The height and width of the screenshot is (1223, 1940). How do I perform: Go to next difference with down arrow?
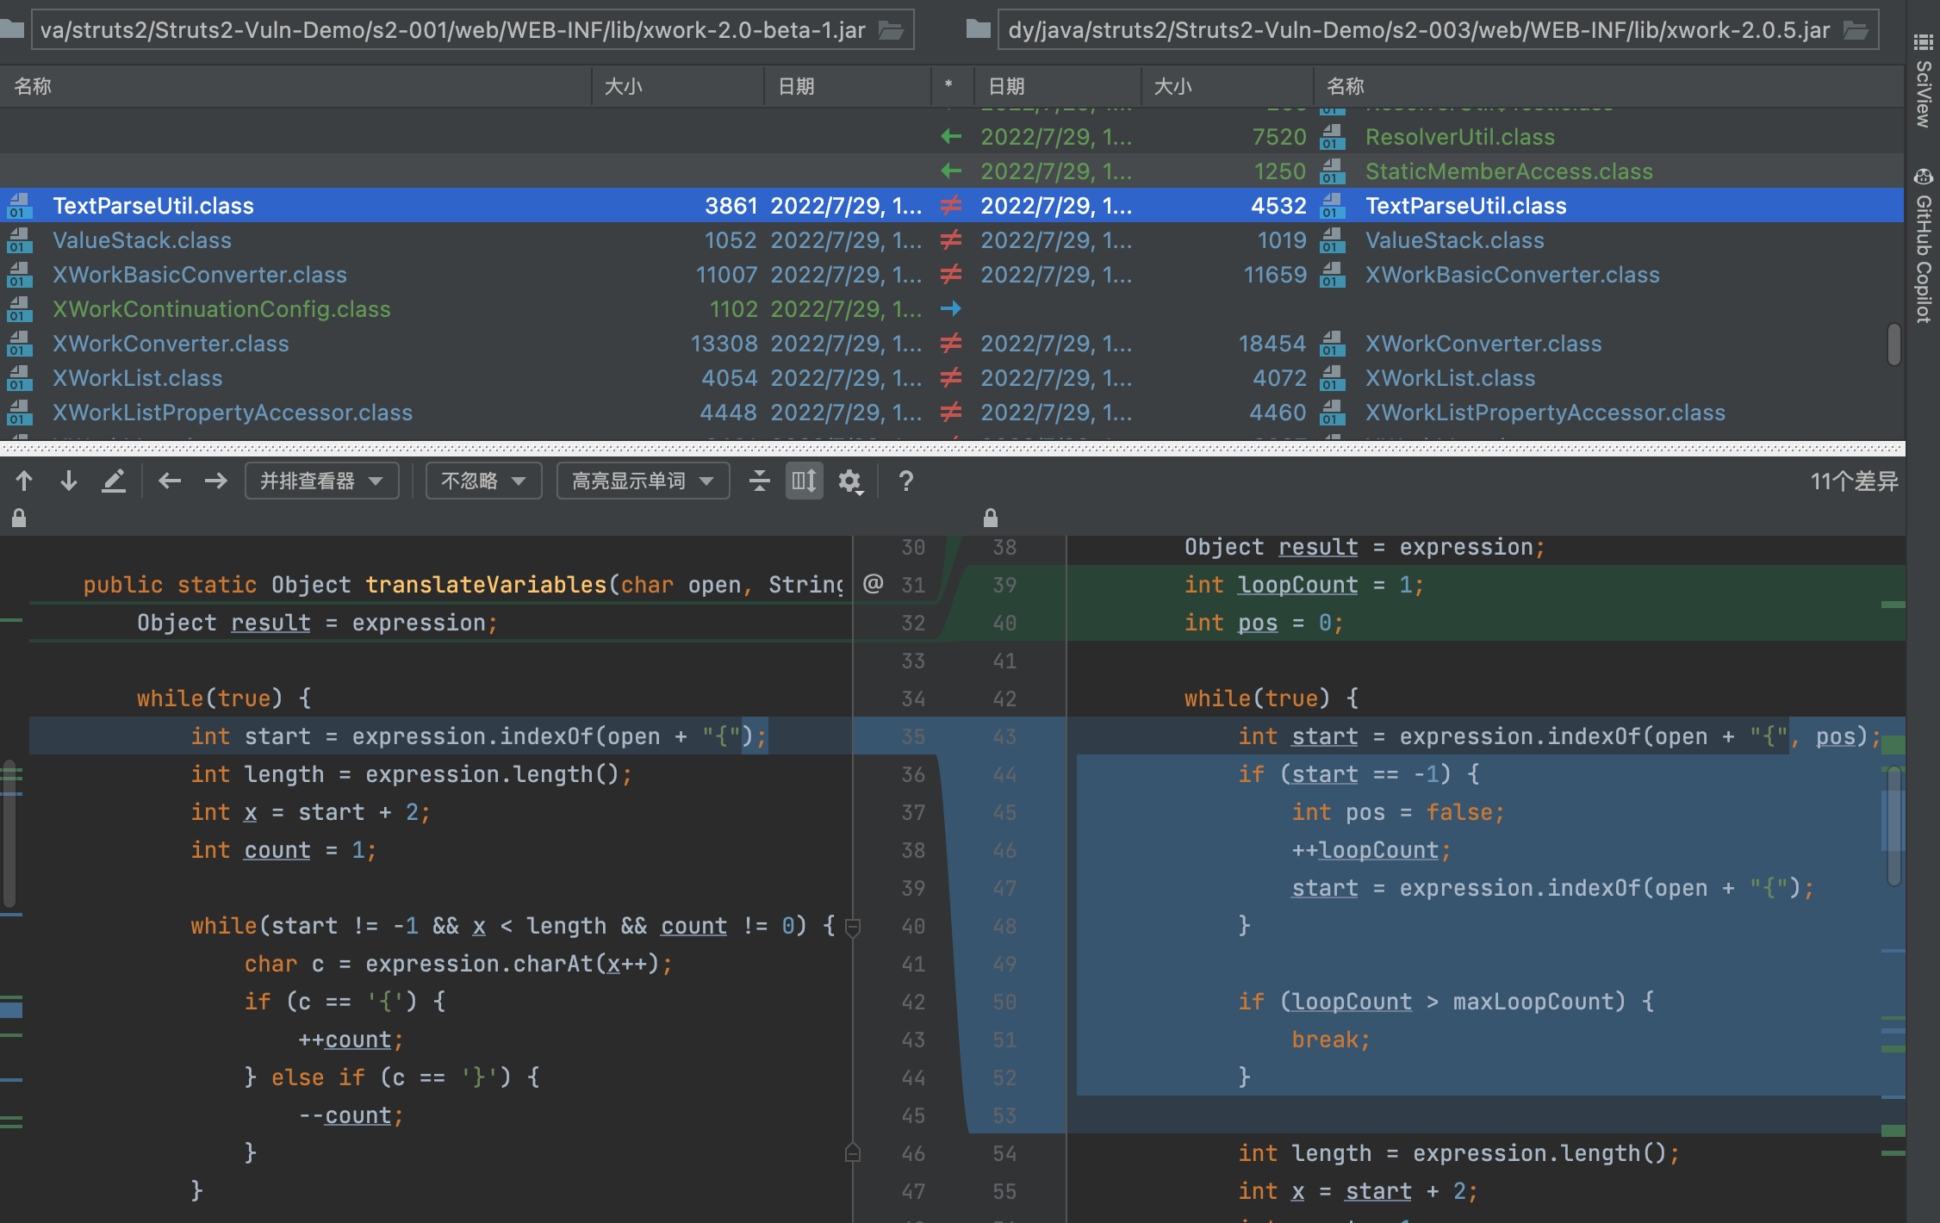tap(69, 481)
